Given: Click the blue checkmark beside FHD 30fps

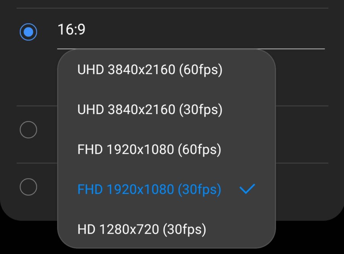Looking at the screenshot, I should [x=247, y=189].
